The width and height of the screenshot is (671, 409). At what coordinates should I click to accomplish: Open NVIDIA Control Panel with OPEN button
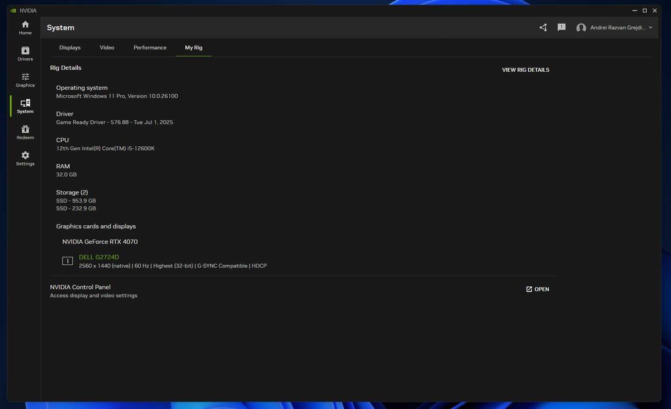pyautogui.click(x=537, y=289)
